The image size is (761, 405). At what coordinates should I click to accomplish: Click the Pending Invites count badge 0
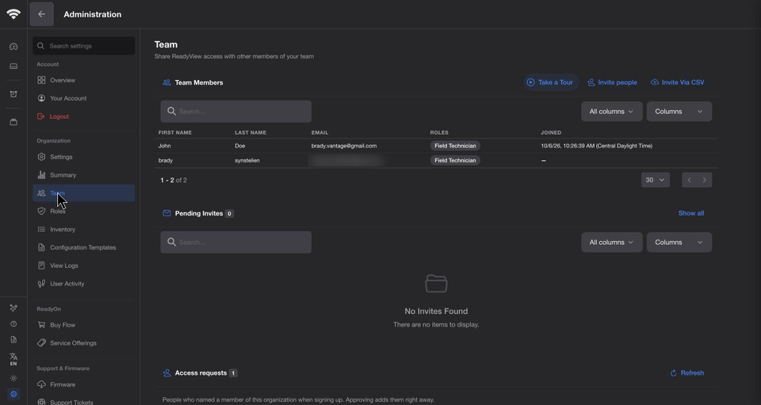(229, 213)
